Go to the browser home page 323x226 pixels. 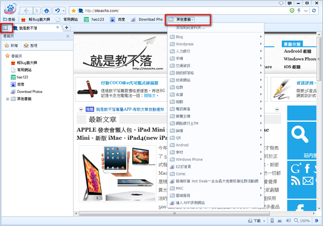(x=47, y=10)
